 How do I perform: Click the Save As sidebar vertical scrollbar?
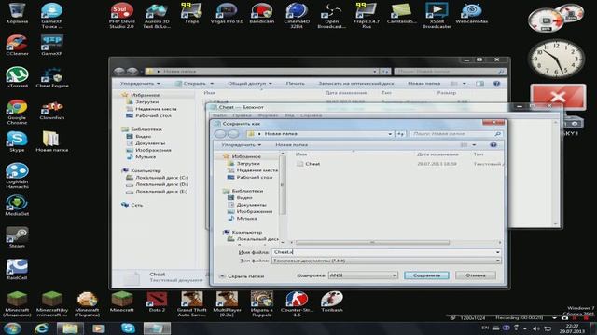click(x=283, y=185)
